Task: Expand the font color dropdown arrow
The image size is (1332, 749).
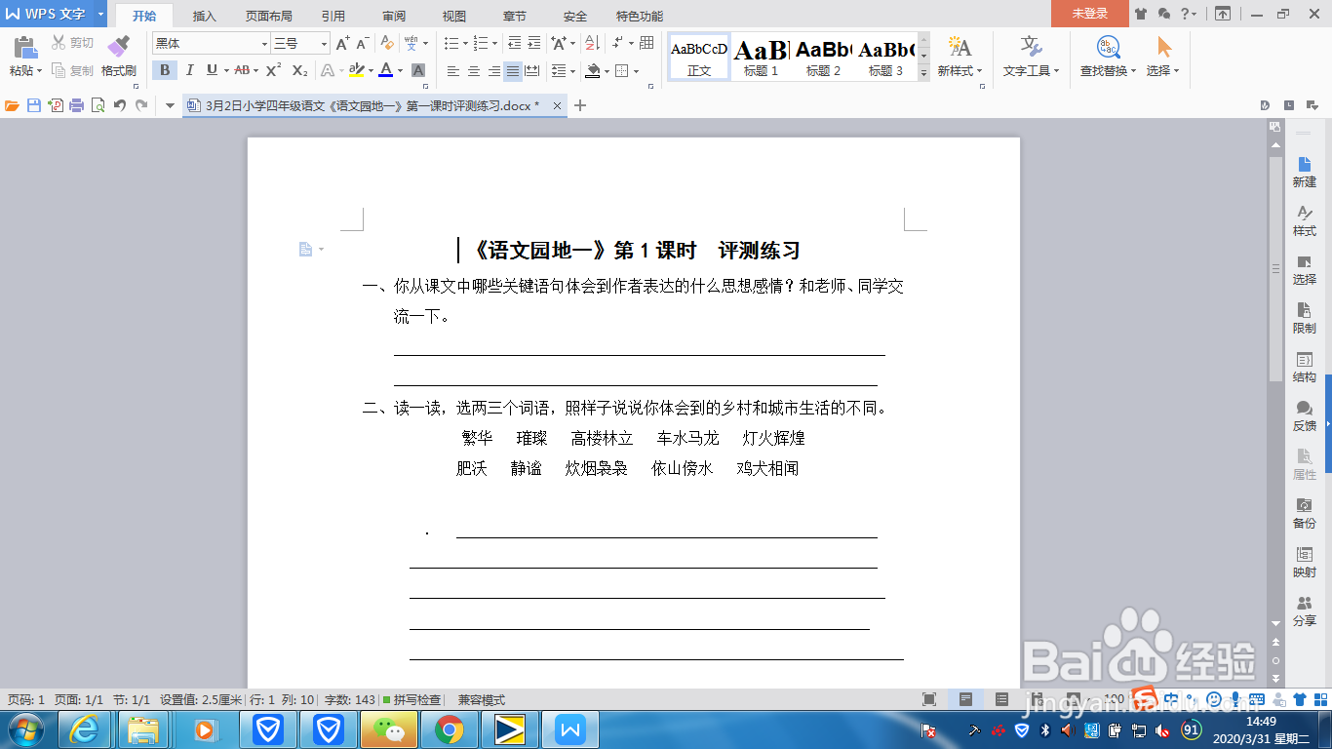Action: (x=398, y=71)
